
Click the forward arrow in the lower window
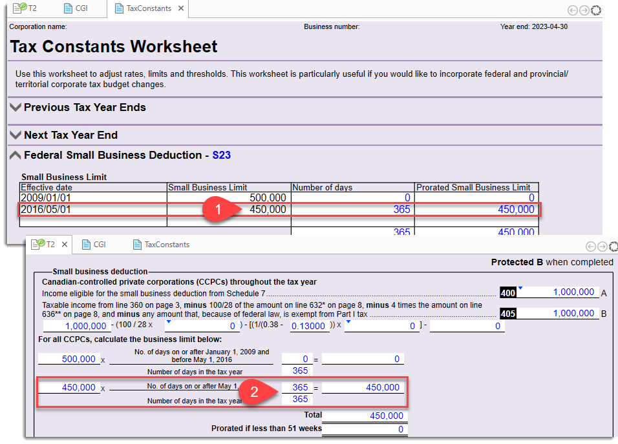click(x=602, y=247)
